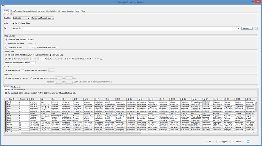Click the S type icon of column 14
The width and height of the screenshot is (262, 146).
171,99
